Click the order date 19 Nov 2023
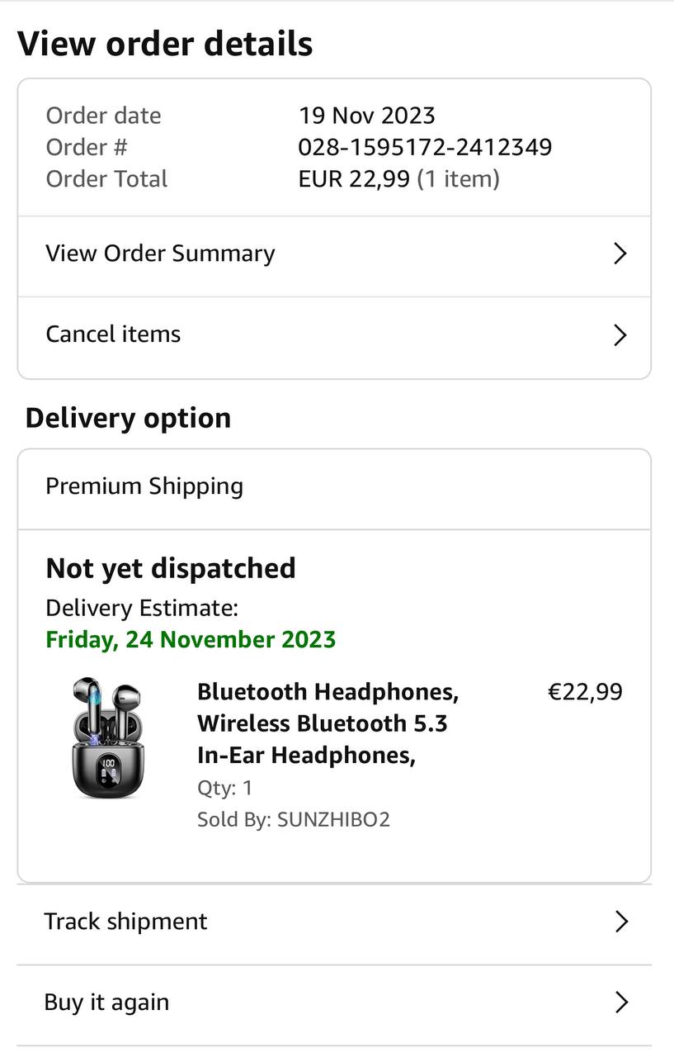The height and width of the screenshot is (1057, 674). [366, 116]
